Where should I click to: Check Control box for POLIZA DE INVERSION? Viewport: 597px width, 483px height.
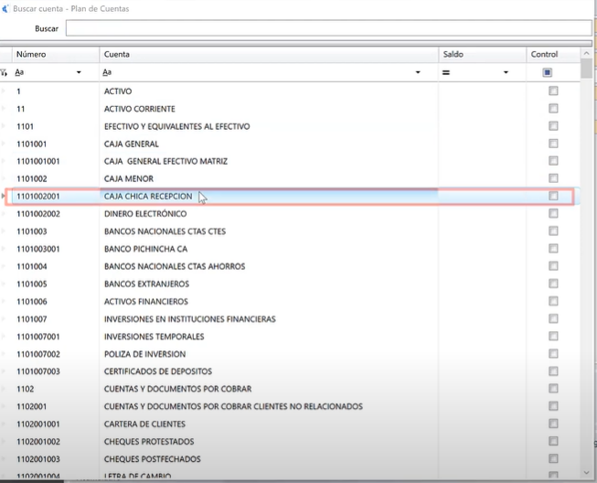point(553,353)
